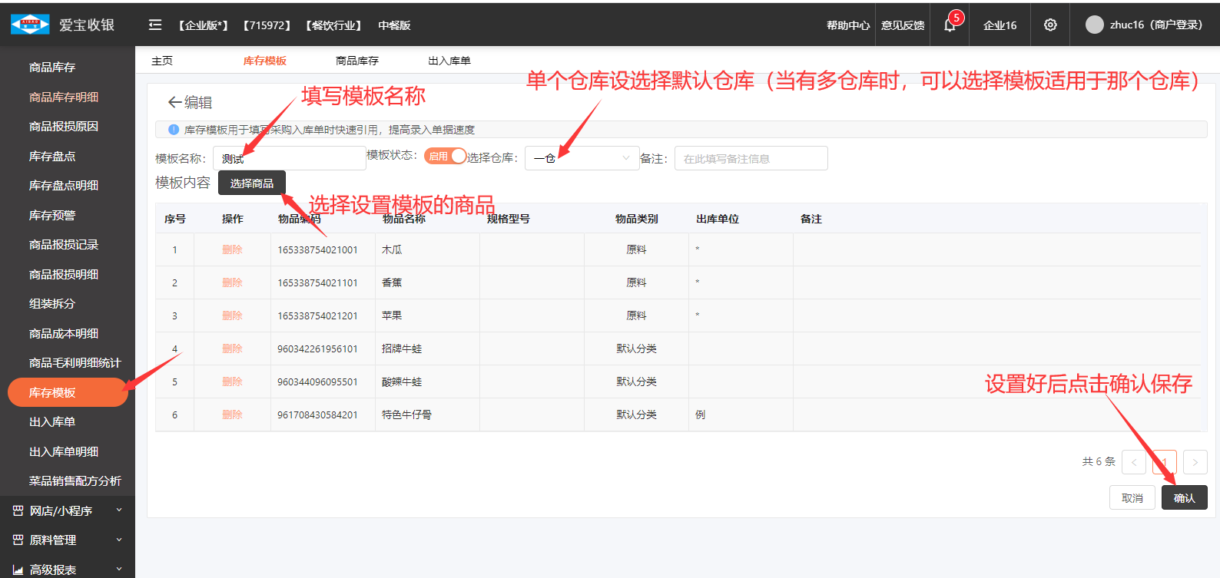Collapse sidebar with the hamburger menu icon
This screenshot has height=578, width=1220.
click(155, 25)
